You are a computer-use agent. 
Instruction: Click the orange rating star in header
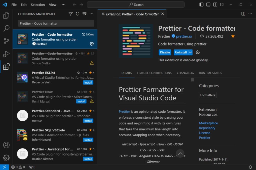pyautogui.click(x=233, y=36)
